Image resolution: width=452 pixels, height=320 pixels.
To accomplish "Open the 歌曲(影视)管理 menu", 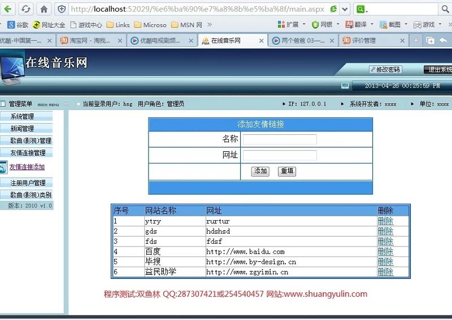I will click(26, 141).
